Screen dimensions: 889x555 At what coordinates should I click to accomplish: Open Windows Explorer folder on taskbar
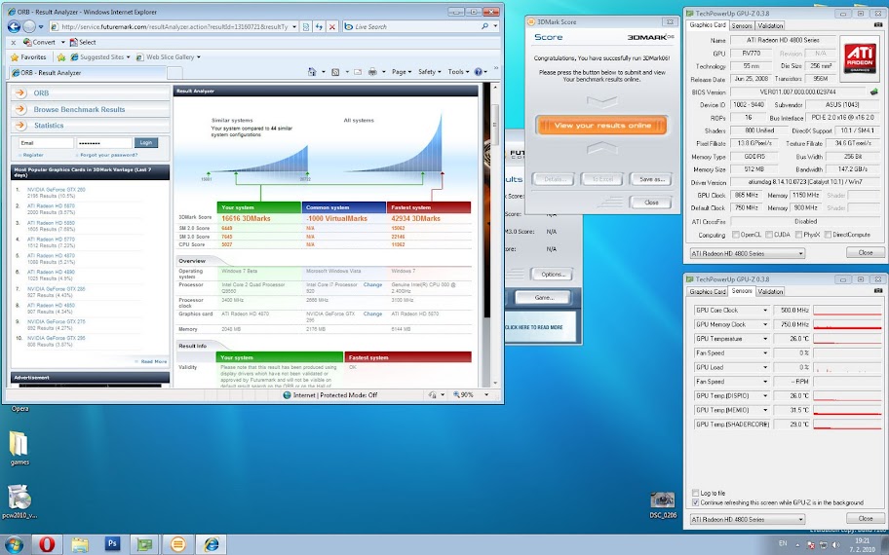80,545
